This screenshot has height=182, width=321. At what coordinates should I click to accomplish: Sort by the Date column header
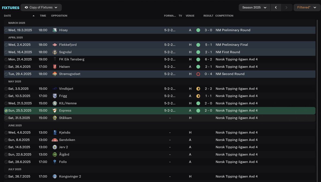pos(7,16)
